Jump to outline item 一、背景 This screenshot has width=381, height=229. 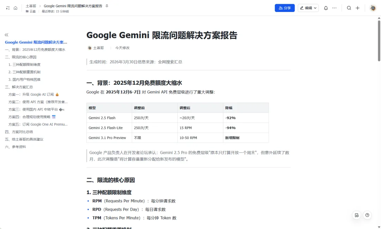tap(35, 50)
